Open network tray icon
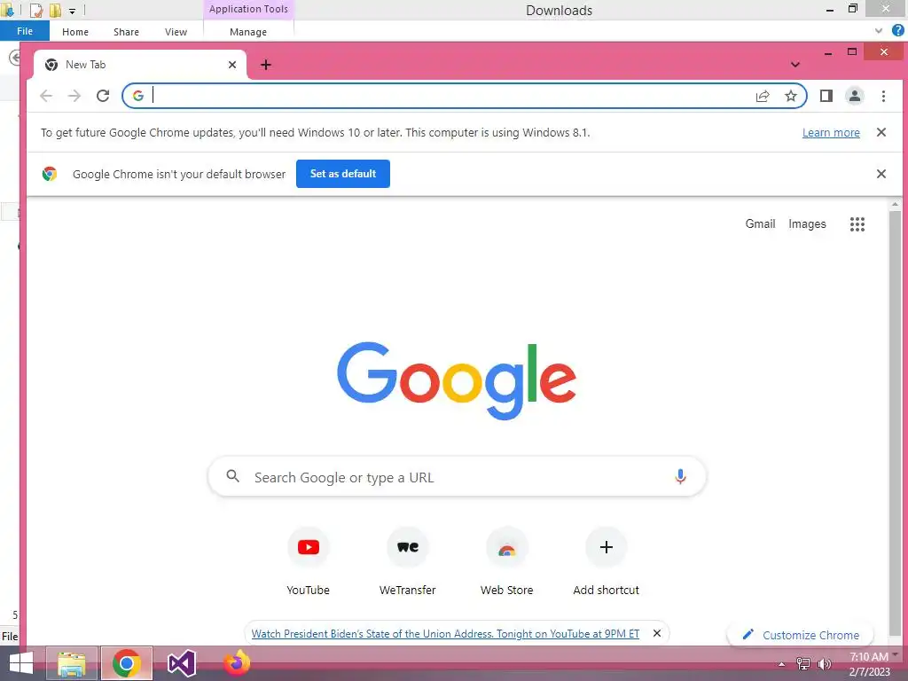 tap(803, 663)
